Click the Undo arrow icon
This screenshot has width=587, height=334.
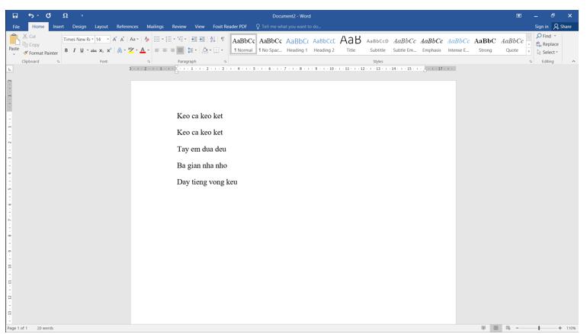coord(30,15)
